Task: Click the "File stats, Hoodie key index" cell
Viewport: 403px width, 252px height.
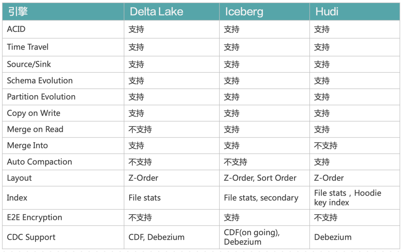Action: tap(347, 198)
